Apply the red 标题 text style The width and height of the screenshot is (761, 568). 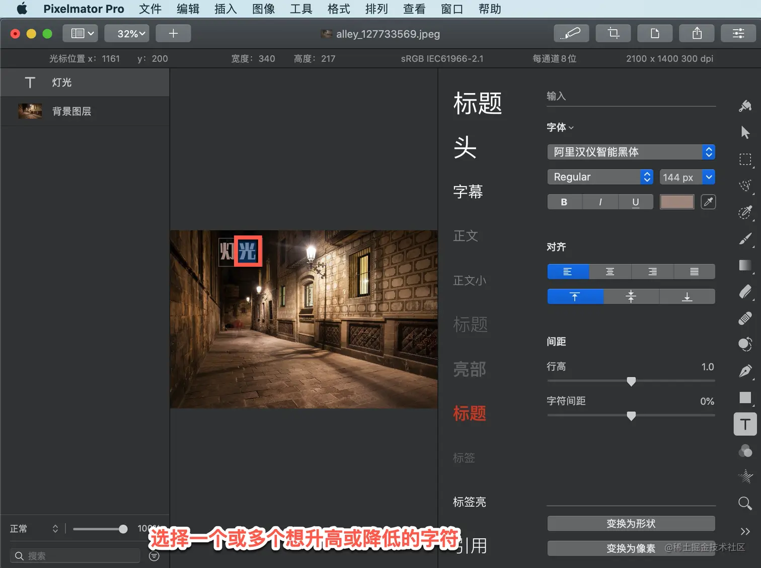coord(470,414)
